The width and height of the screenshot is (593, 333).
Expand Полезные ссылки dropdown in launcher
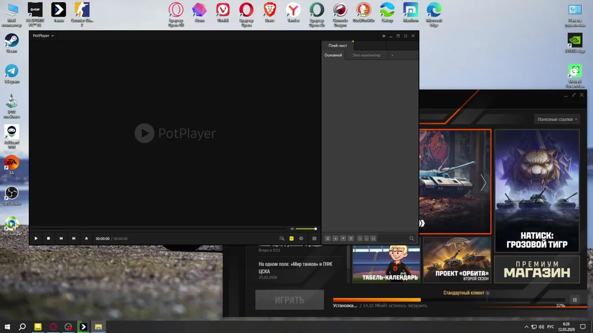pyautogui.click(x=557, y=119)
